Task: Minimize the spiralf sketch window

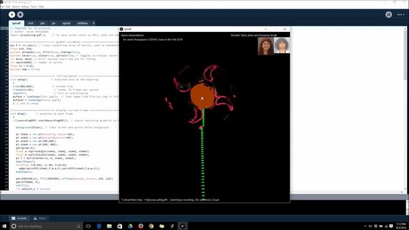Action: click(266, 29)
